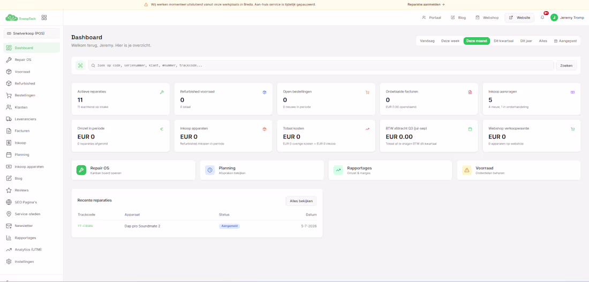Click the Planning calendar icon in sidebar
The height and width of the screenshot is (282, 589).
(9, 155)
